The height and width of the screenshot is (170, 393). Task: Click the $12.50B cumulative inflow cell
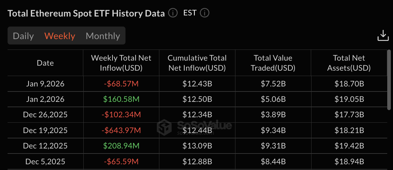coord(197,99)
